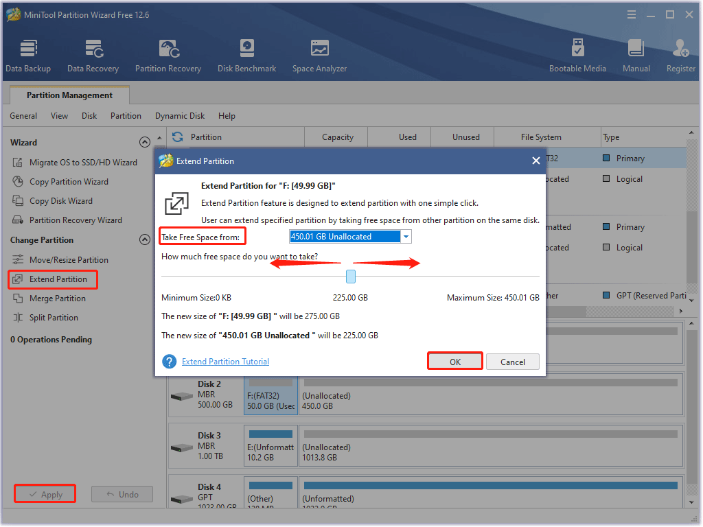The width and height of the screenshot is (703, 527).
Task: Open the hamburger menu in the title bar
Action: [632, 15]
